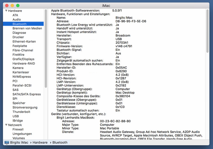Select SPI in the sidebar
This screenshot has width=213, height=149.
15,99
